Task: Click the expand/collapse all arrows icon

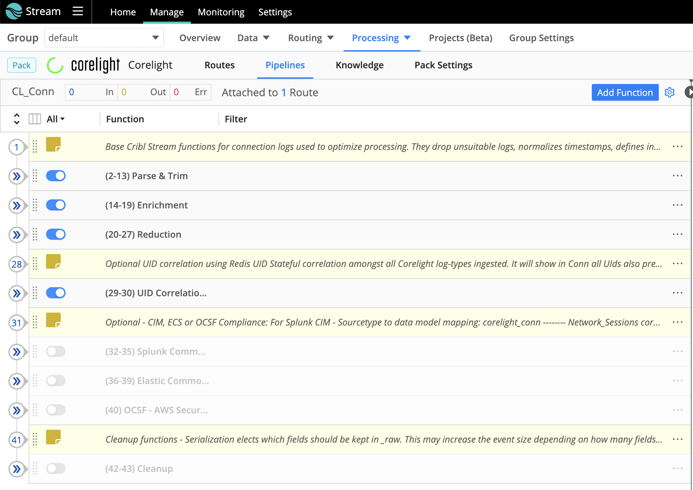Action: (16, 119)
